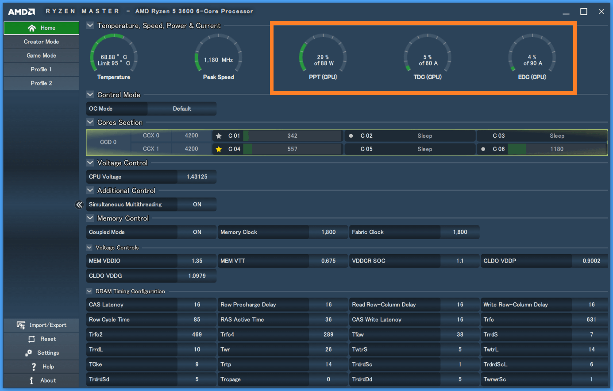The image size is (613, 391).
Task: Collapse the Temperature, Speed, Power & Current section
Action: (90, 25)
